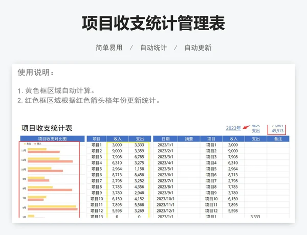Select expenditure cell 3,269 for 项目12
Screen dimensions: 307x235
139,211
